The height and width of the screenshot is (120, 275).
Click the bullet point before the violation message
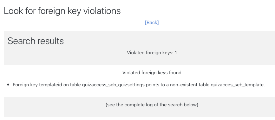(8, 85)
